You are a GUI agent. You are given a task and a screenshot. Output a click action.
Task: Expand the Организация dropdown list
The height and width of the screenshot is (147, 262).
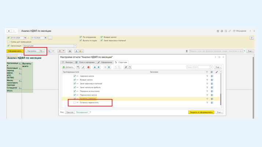coord(75,46)
